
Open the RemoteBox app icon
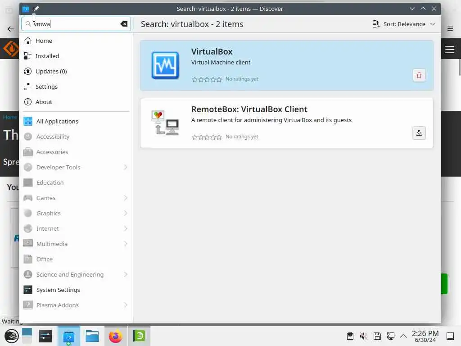[165, 123]
